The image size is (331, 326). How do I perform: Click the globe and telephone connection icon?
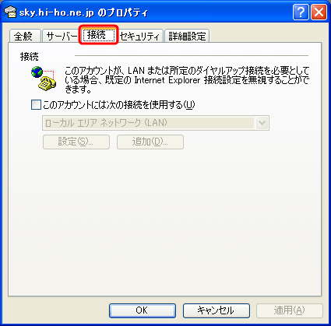[44, 79]
